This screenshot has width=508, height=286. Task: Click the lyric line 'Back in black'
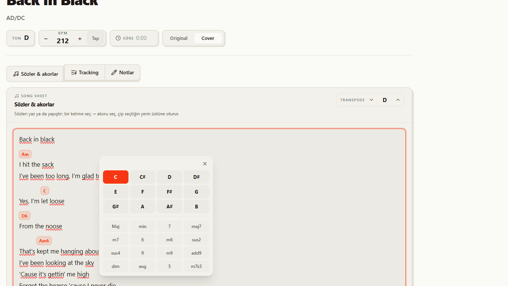point(37,139)
